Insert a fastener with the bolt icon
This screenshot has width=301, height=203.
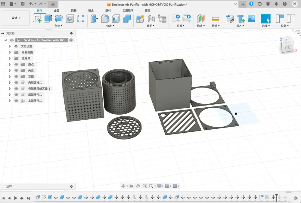(241, 19)
